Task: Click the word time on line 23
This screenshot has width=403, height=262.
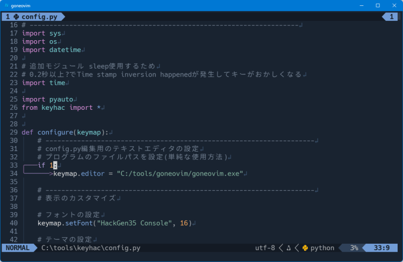Action: tap(57, 83)
